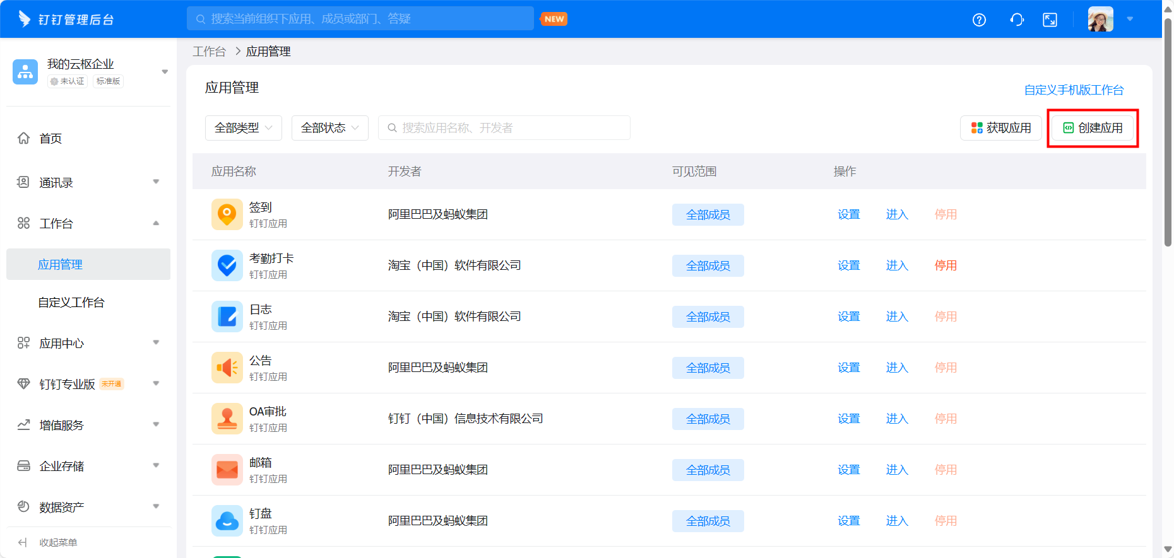This screenshot has height=558, width=1174.
Task: Click the 标准版 edition tag
Action: tap(108, 81)
